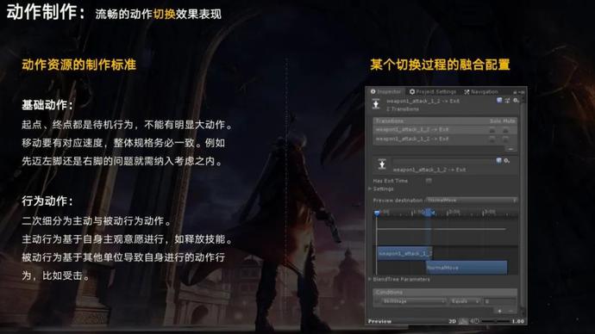
Task: Select the weapon1_attack_1_2 clip bar in timeline
Action: pos(404,253)
